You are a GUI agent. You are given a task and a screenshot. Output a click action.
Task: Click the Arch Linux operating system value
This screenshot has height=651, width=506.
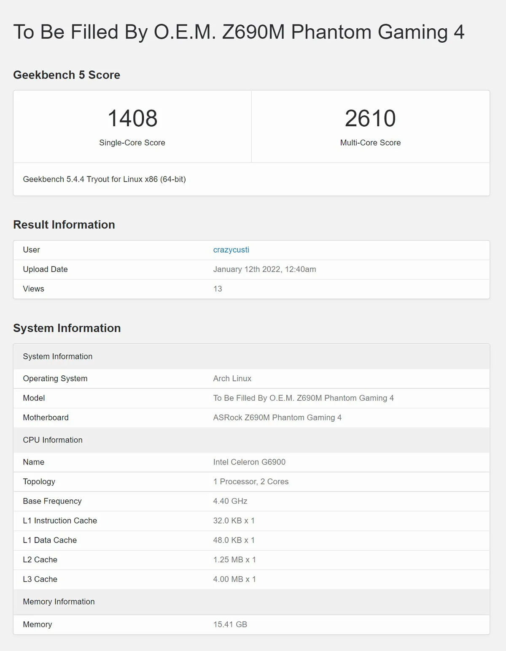tap(232, 379)
